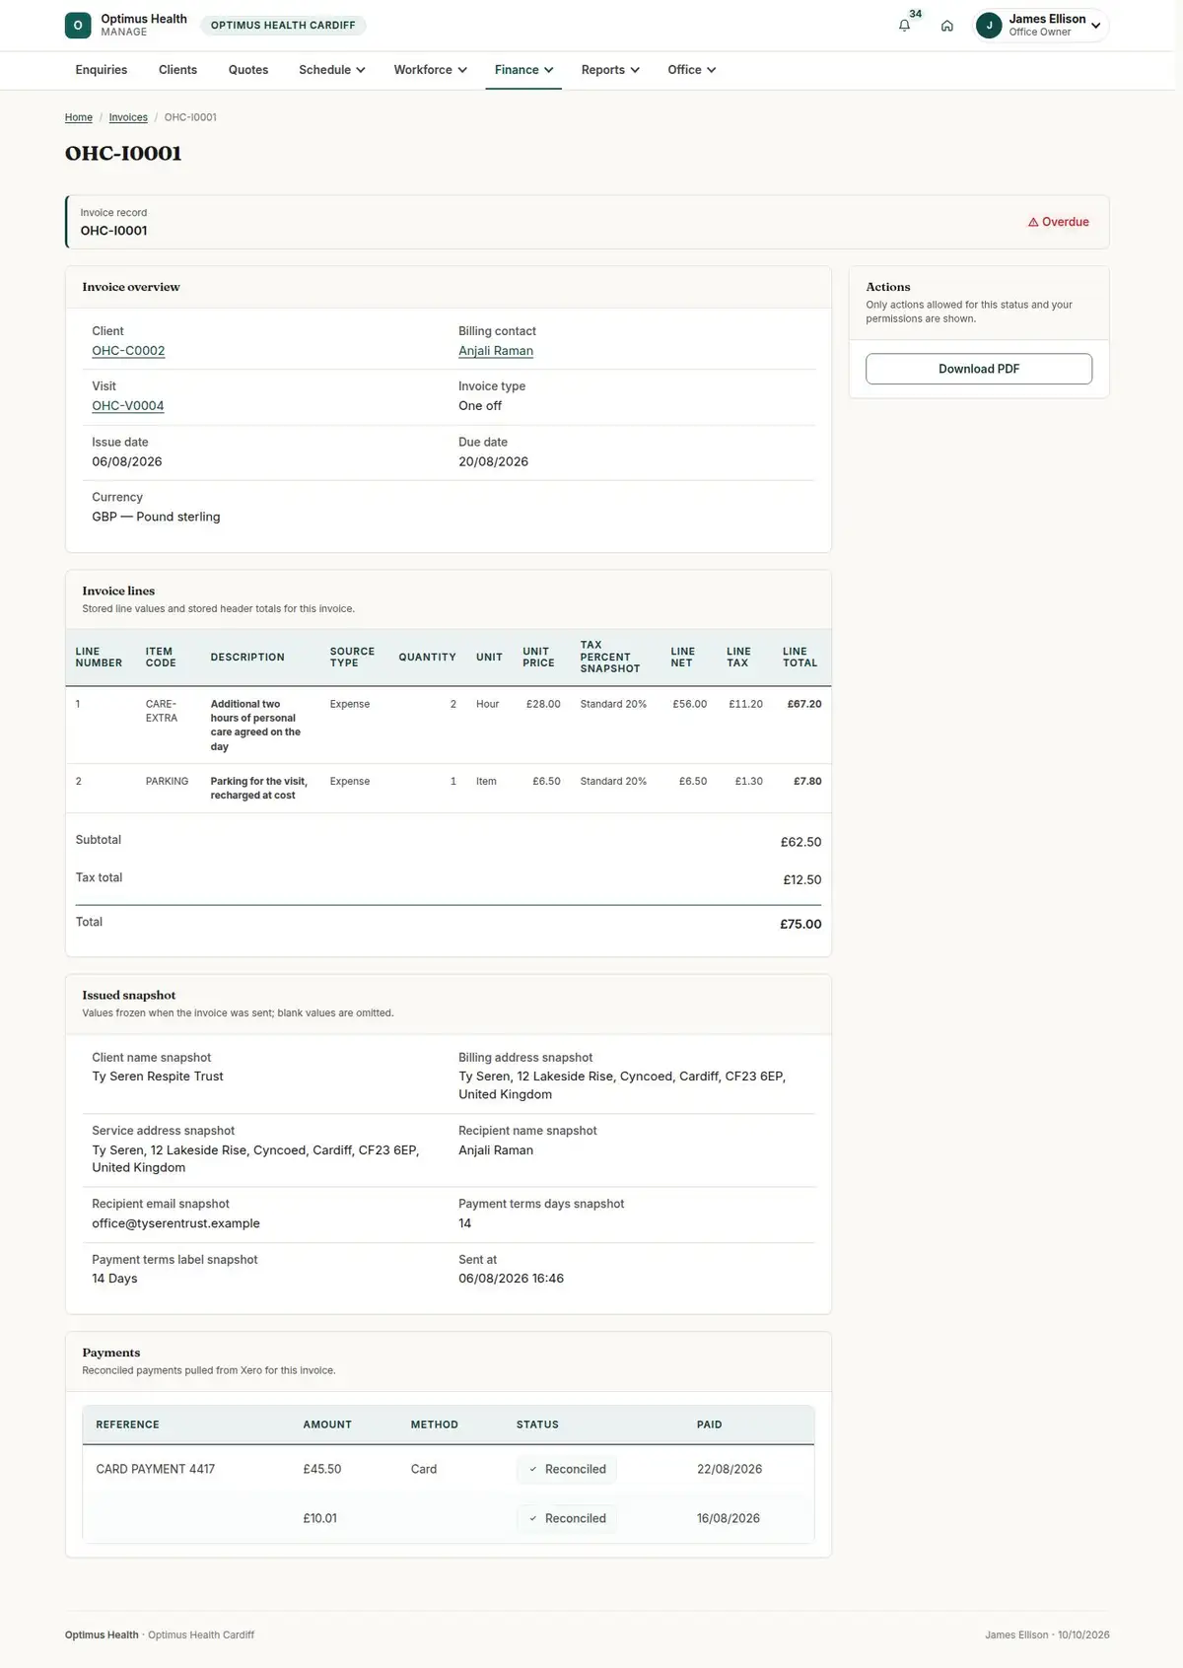
Task: Expand the Workforce menu
Action: click(x=430, y=70)
